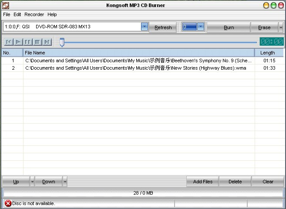286x209 pixels.
Task: Click the File Name column header
Action: pos(139,53)
